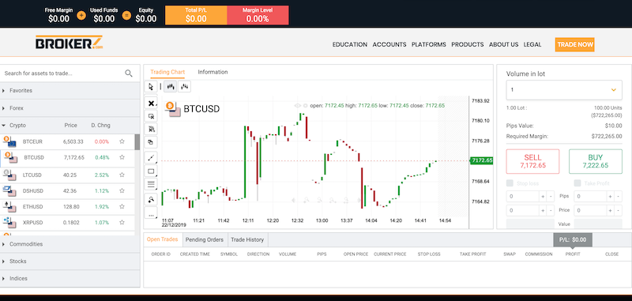Click the Brokerz.com logo
Screen dimensions: 632x301
[x=69, y=43]
